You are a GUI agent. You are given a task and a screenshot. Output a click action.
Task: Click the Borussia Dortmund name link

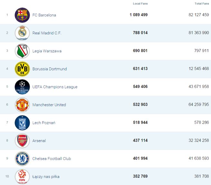click(50, 69)
